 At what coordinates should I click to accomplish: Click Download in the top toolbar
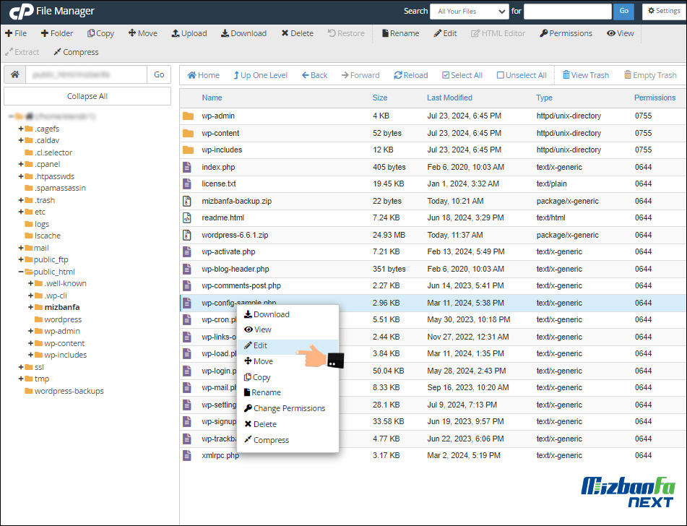[x=243, y=33]
